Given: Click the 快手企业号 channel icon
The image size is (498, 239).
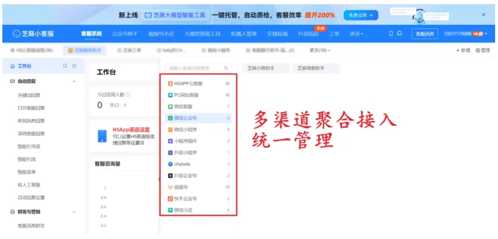Looking at the screenshot, I should [x=170, y=199].
